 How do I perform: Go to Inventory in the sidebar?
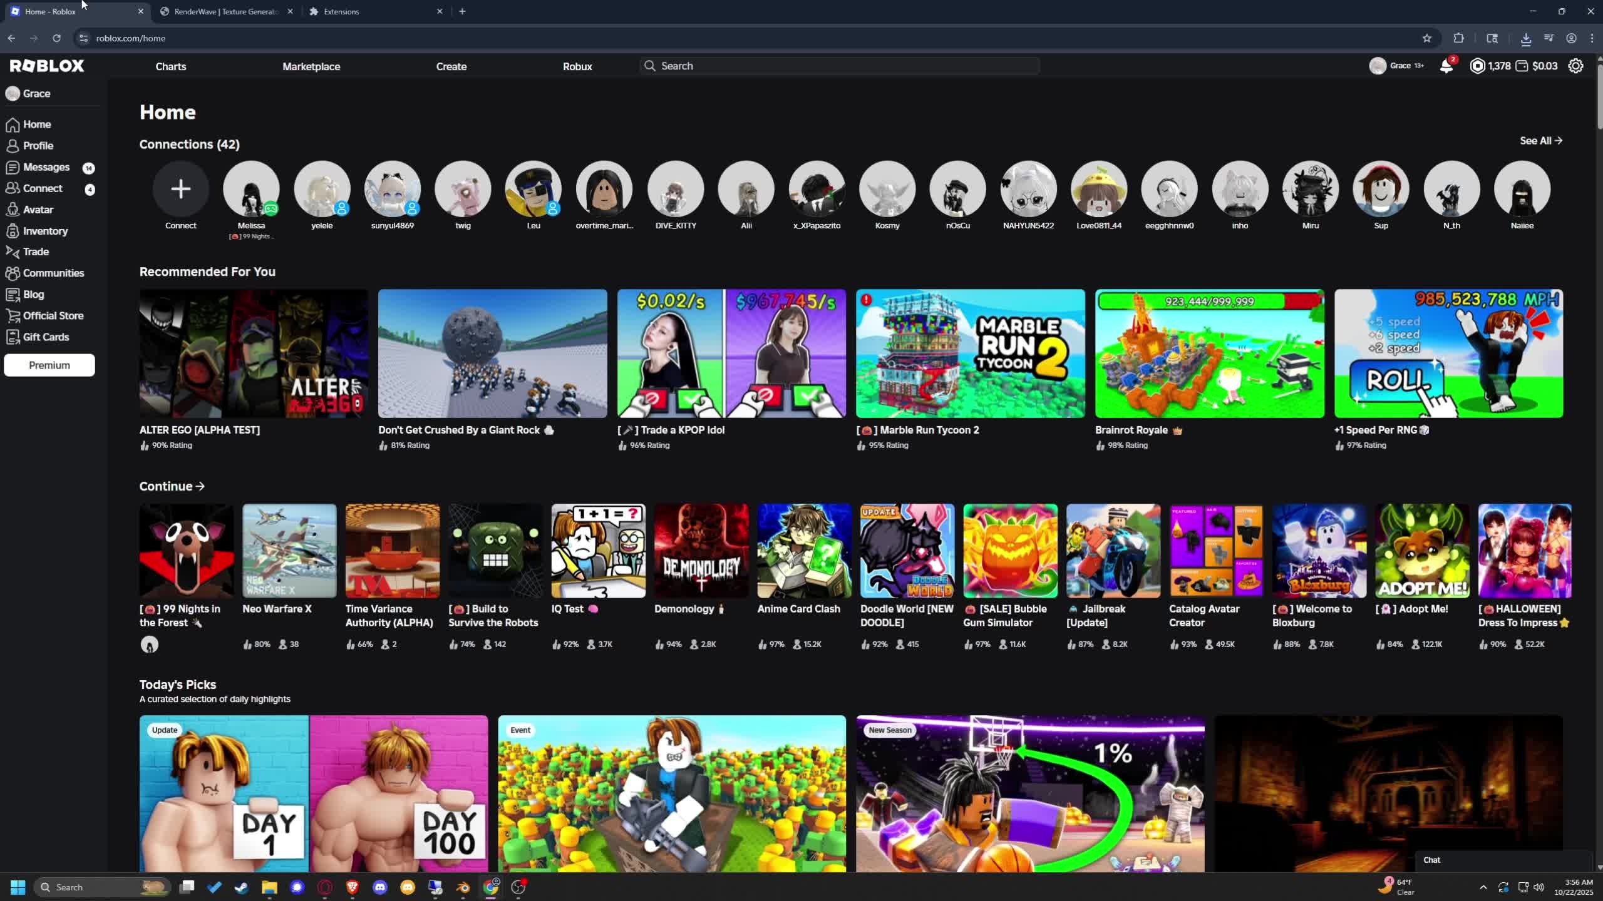(x=45, y=231)
